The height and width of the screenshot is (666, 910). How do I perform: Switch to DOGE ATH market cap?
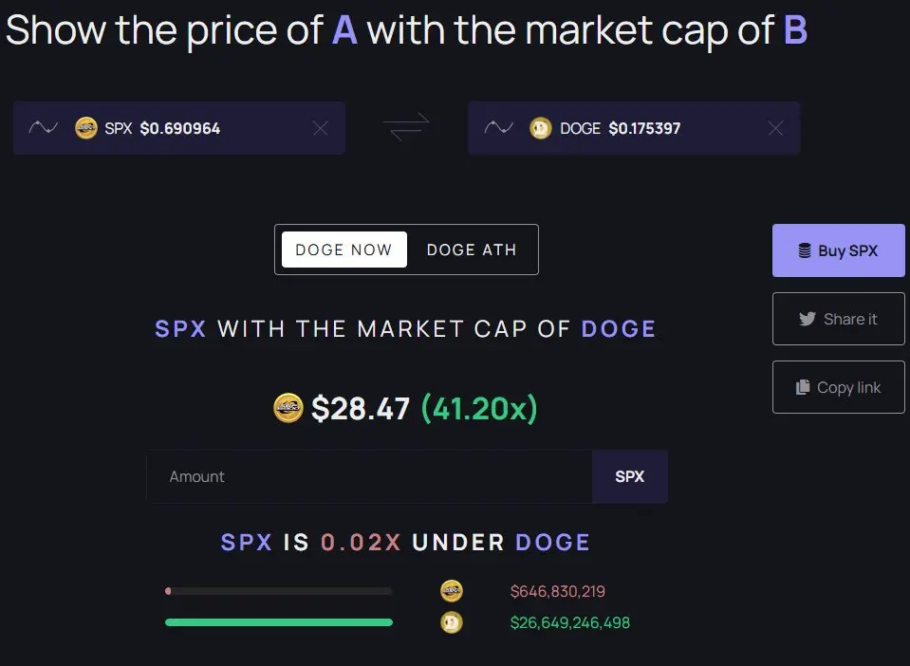click(x=472, y=250)
